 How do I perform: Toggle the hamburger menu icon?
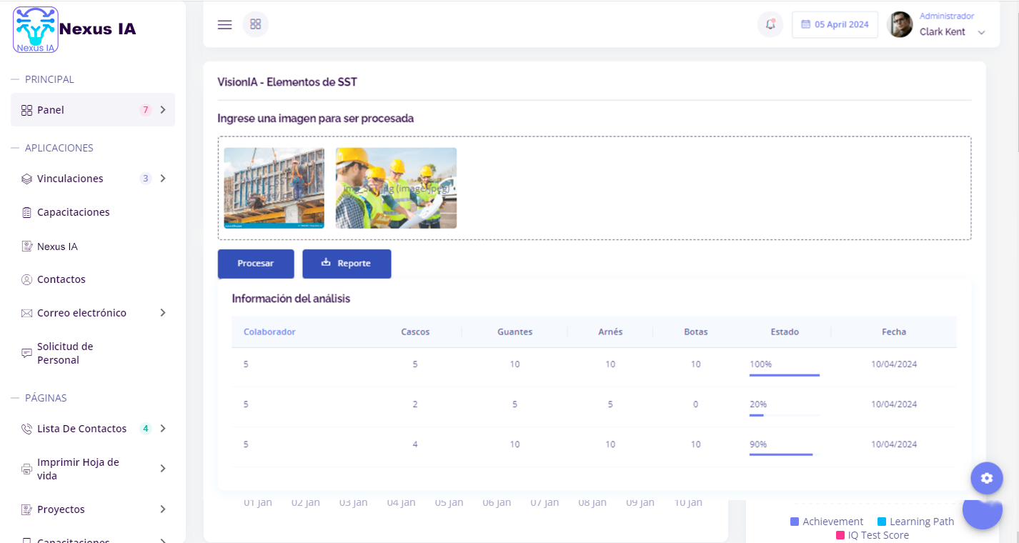[x=224, y=24]
